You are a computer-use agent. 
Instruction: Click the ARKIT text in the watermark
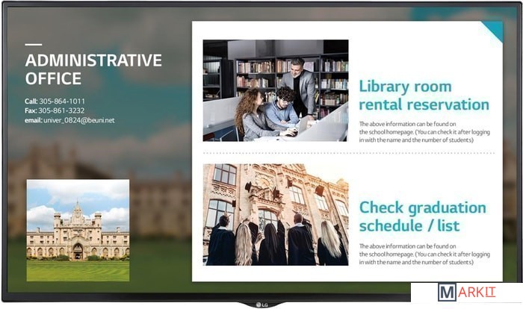coord(477,293)
